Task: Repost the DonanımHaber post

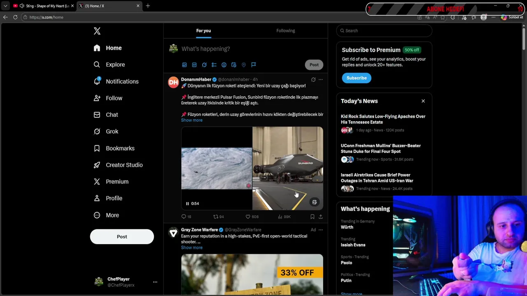Action: pos(218,217)
